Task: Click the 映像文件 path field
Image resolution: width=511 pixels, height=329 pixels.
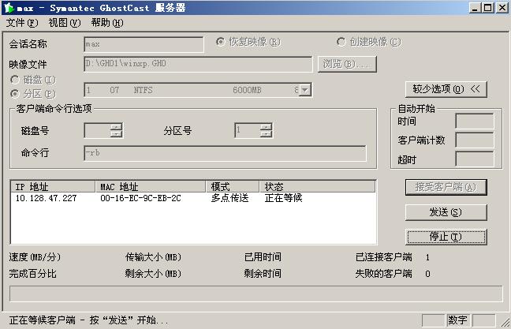Action: pyautogui.click(x=198, y=64)
